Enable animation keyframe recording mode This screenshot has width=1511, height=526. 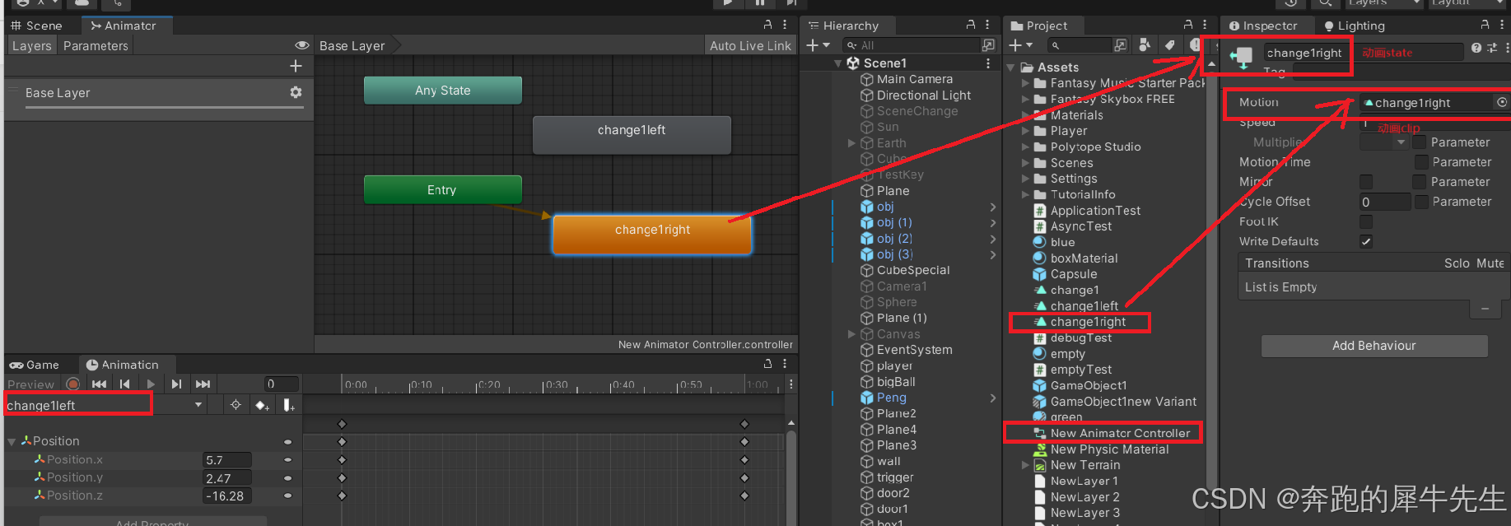coord(73,384)
